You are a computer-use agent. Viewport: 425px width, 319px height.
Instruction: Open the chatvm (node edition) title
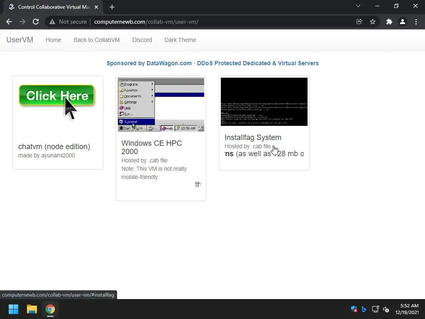pyautogui.click(x=54, y=147)
